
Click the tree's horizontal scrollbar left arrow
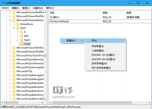click(2, 102)
